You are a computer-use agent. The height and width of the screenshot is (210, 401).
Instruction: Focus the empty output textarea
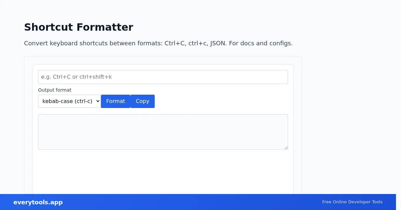[163, 132]
